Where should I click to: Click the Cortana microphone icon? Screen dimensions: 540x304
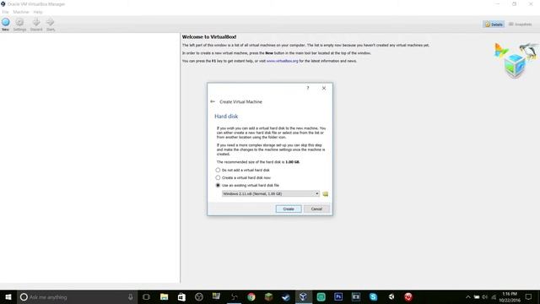(131, 297)
